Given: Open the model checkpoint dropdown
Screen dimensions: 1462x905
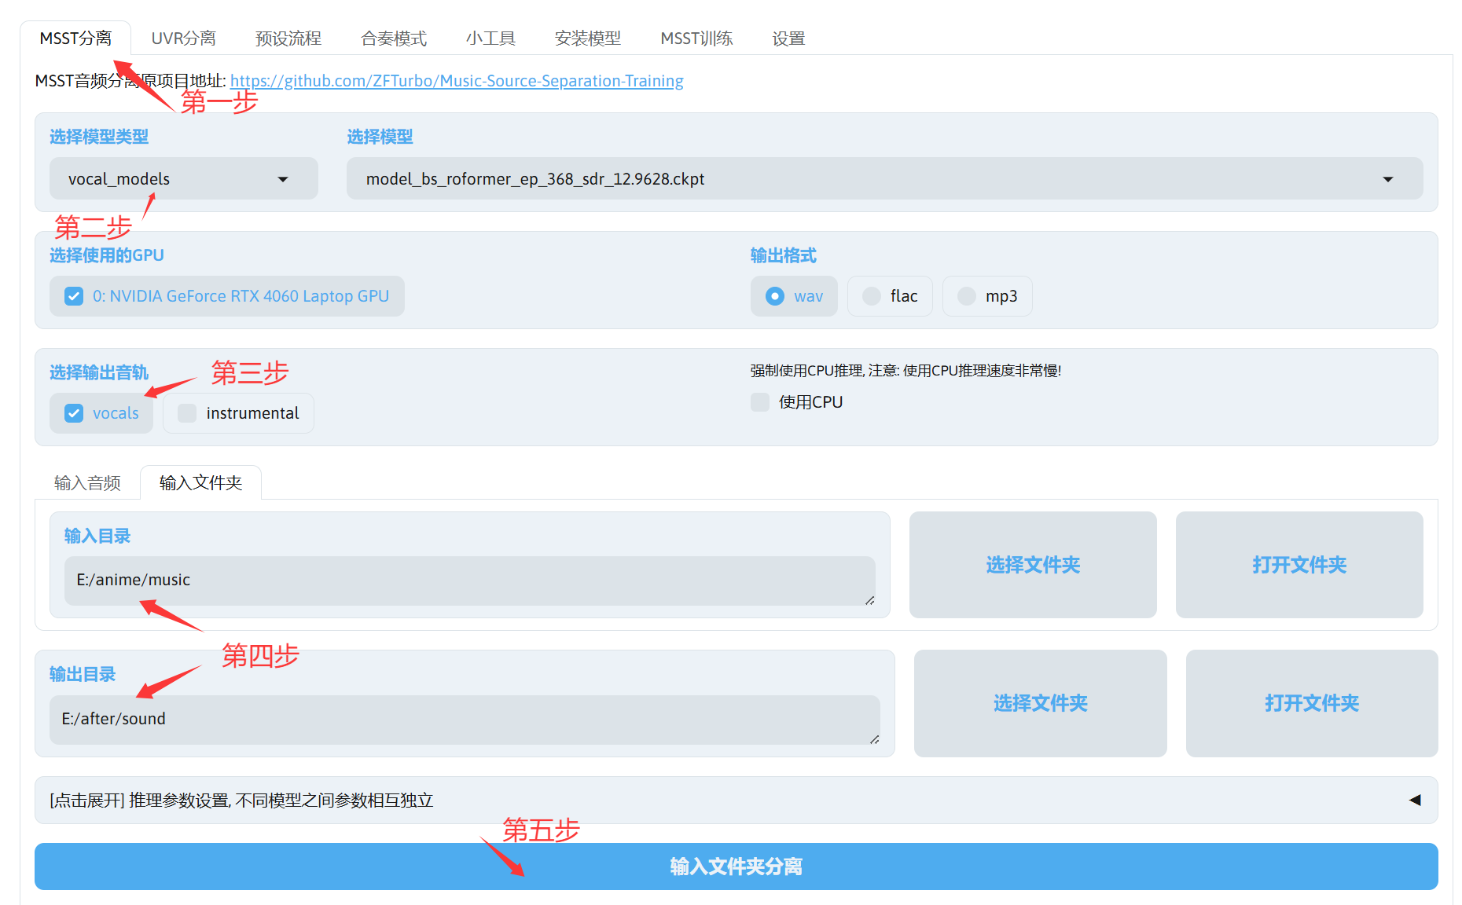Looking at the screenshot, I should tap(883, 179).
